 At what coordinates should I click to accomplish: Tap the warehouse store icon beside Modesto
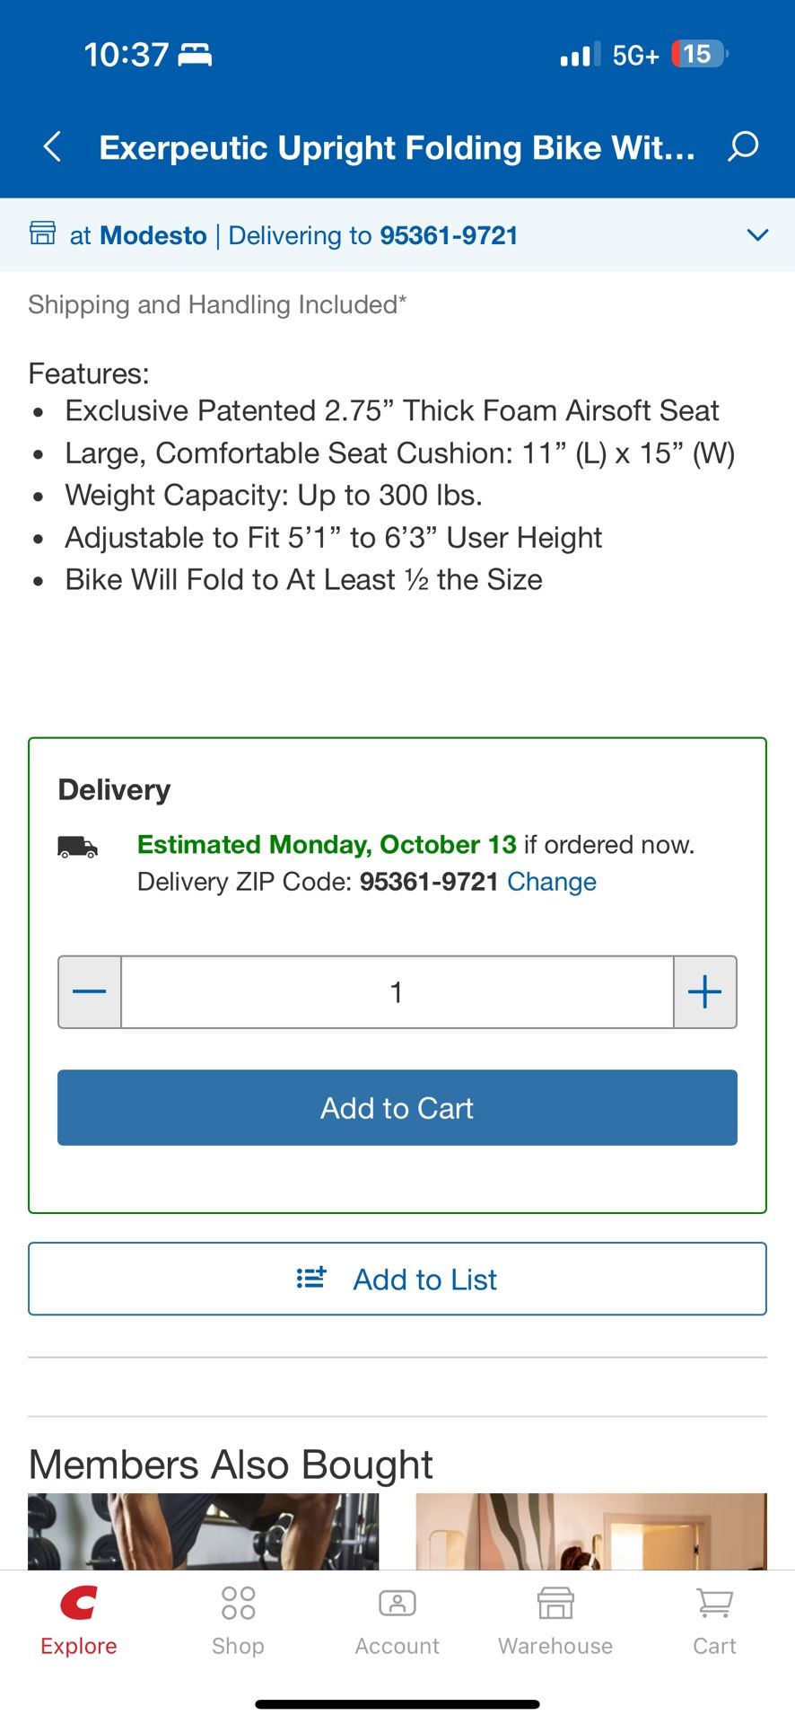click(42, 233)
